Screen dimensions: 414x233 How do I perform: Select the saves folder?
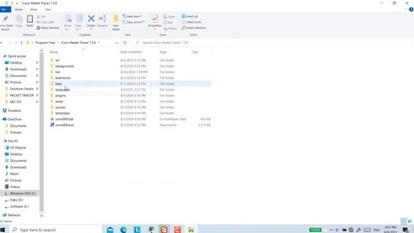point(59,102)
